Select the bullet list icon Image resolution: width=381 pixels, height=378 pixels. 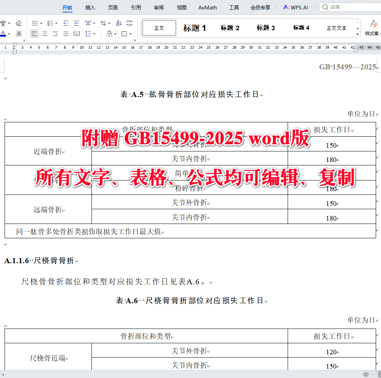(x=35, y=23)
